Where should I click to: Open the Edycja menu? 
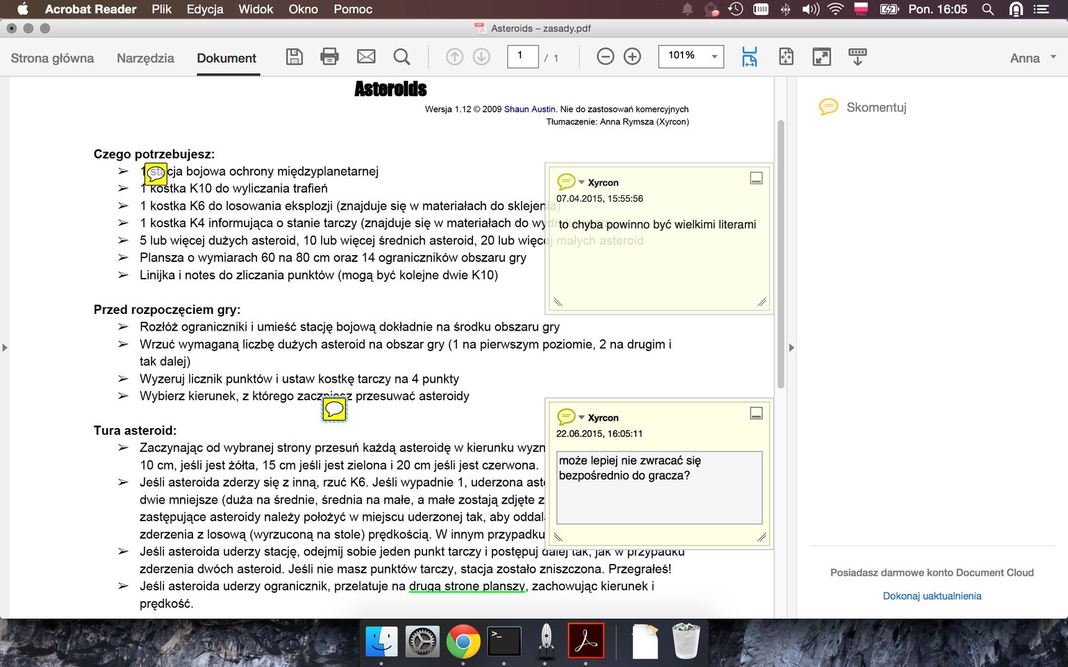[205, 9]
